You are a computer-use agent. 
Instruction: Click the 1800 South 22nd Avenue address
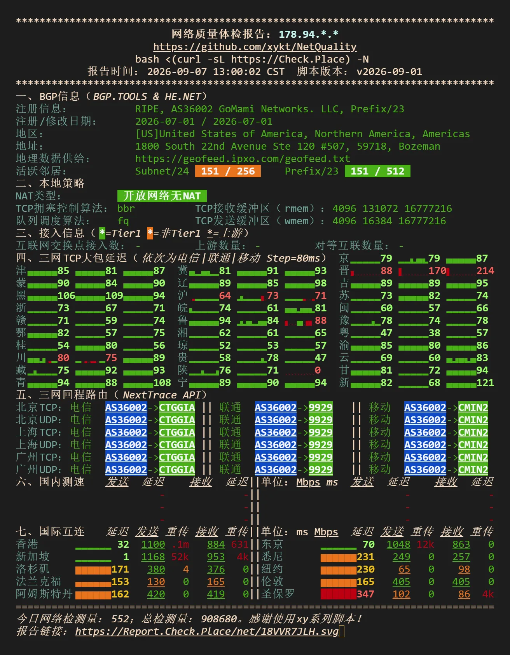pyautogui.click(x=288, y=146)
